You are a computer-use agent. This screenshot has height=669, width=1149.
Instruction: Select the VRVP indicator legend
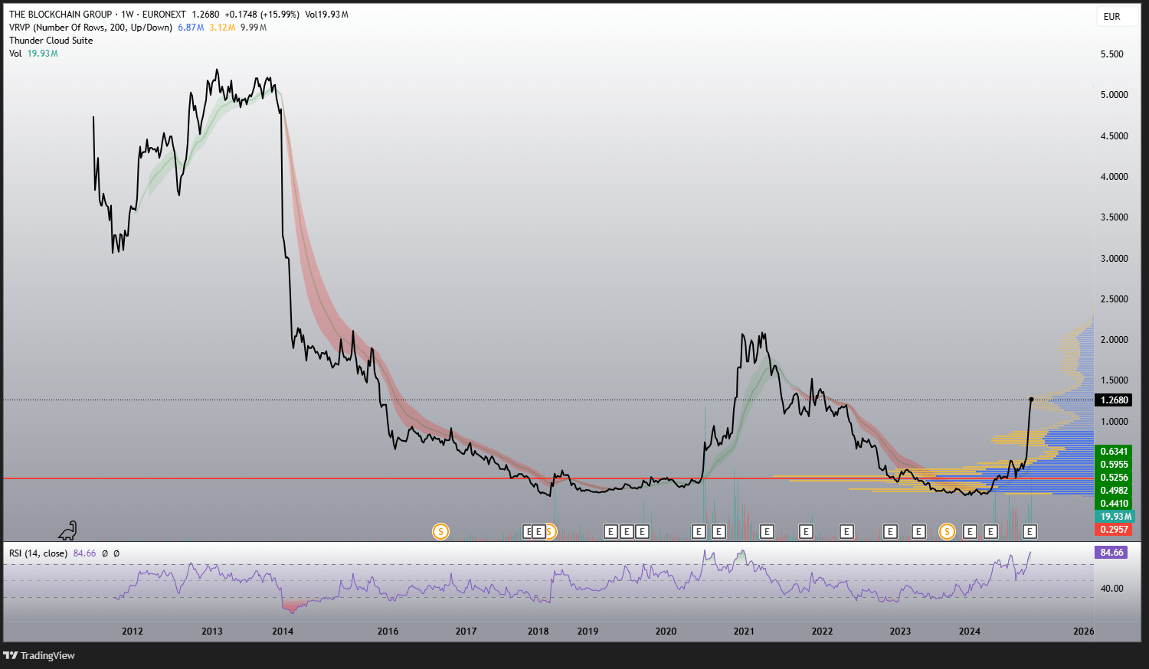pos(90,28)
